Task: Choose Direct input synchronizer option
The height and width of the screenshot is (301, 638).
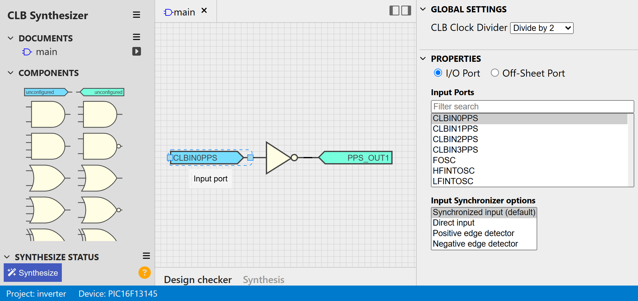Action: click(x=484, y=223)
